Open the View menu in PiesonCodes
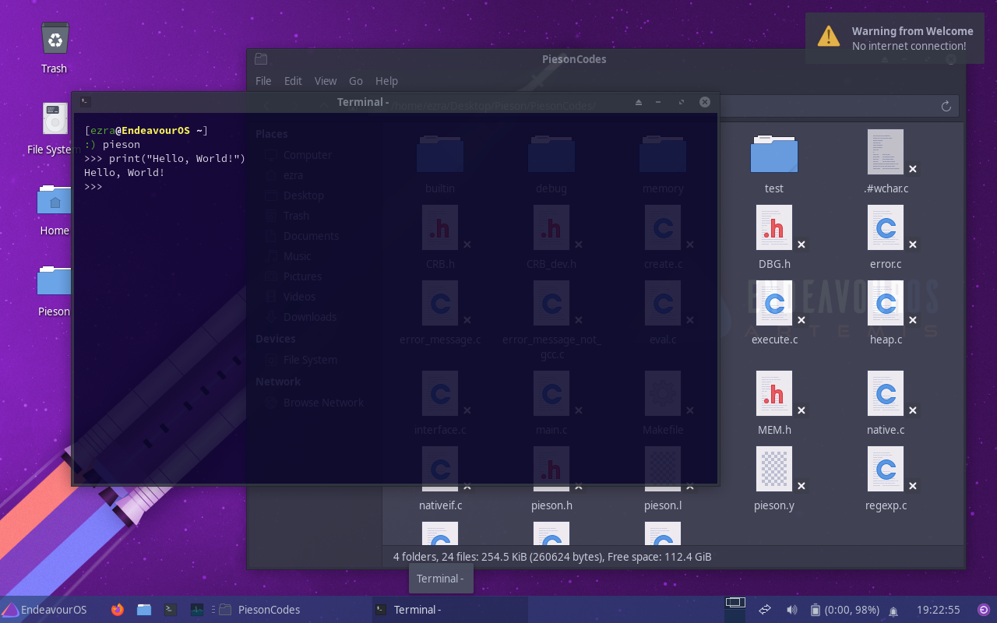Screen dimensions: 997x623 (326, 81)
